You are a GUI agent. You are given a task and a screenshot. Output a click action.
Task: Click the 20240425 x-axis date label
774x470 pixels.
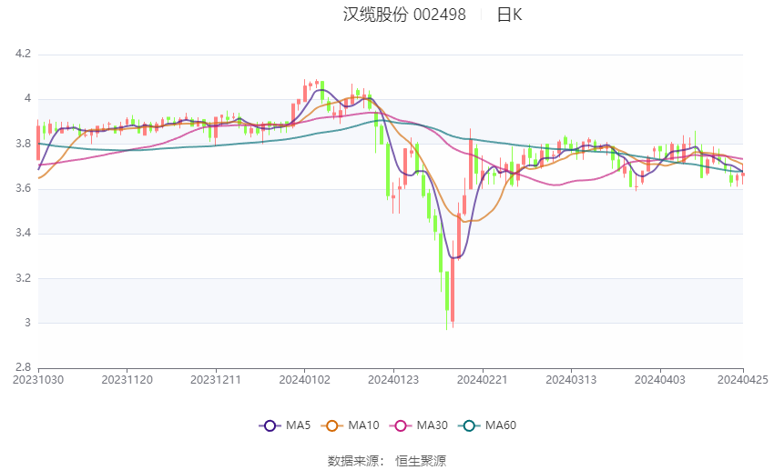pyautogui.click(x=743, y=380)
